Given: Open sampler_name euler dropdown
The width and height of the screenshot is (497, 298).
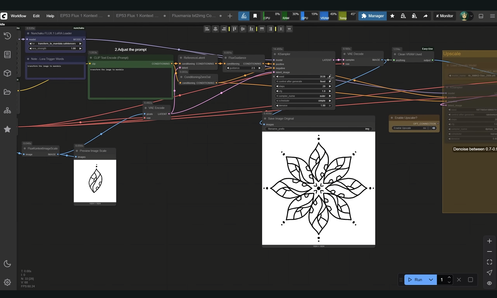Looking at the screenshot, I should click(303, 96).
